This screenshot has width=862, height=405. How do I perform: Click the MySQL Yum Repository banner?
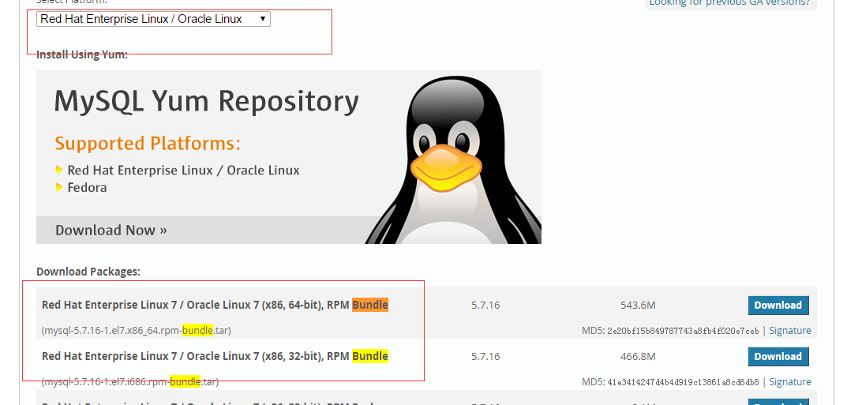(x=289, y=156)
